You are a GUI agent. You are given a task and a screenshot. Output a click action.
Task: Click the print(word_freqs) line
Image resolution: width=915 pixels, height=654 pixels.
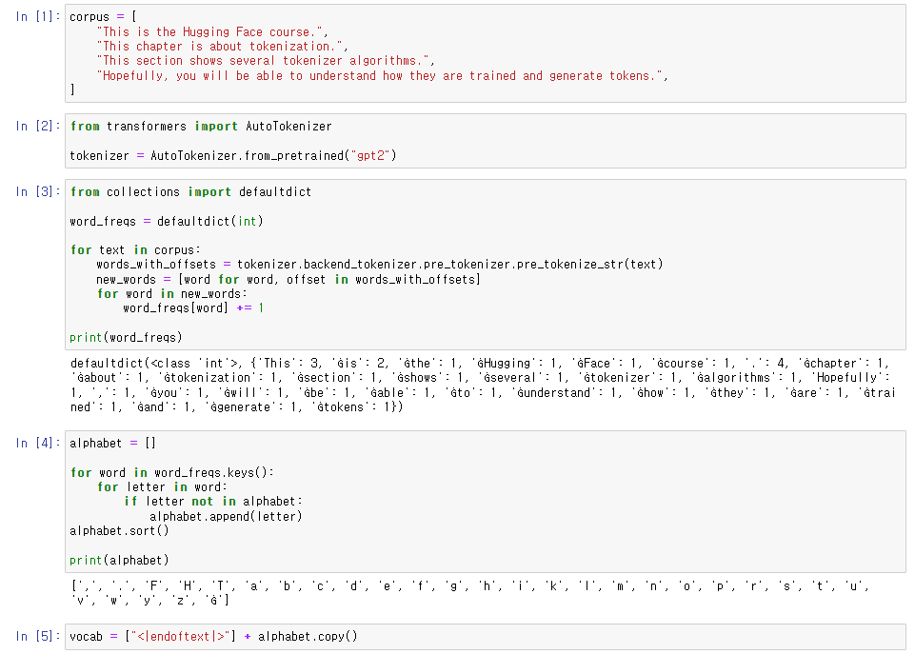pos(126,337)
